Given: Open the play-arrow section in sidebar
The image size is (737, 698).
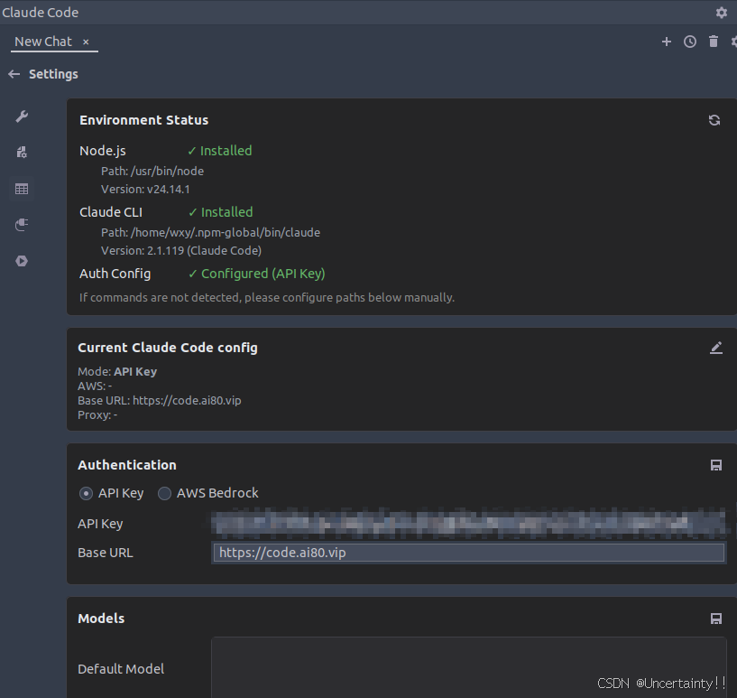Looking at the screenshot, I should [x=22, y=261].
